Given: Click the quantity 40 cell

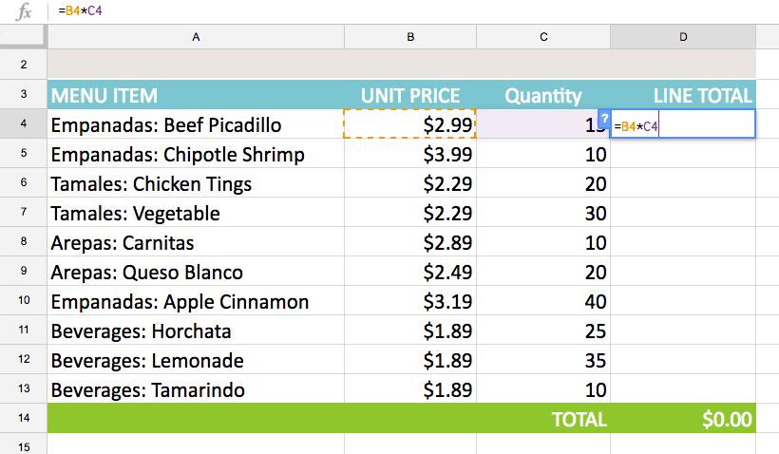Looking at the screenshot, I should 543,302.
